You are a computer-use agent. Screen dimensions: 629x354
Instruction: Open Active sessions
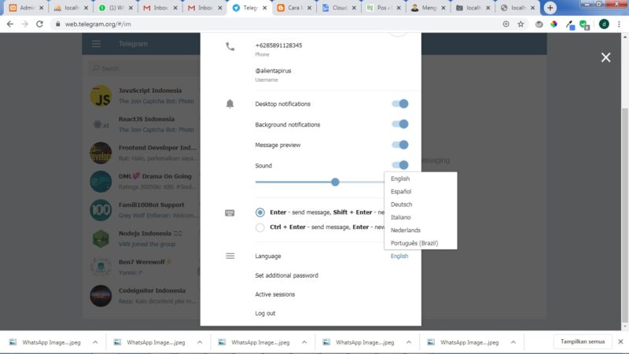(x=274, y=294)
